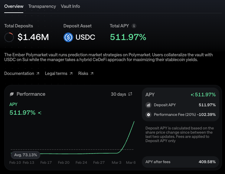Click the 30 days period label
Screen dimensions: 225x174
point(118,94)
